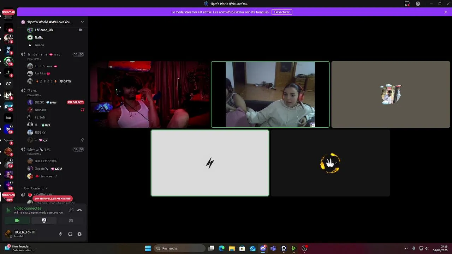Select the red-lit webcam video tile
Image resolution: width=452 pixels, height=254 pixels.
150,95
